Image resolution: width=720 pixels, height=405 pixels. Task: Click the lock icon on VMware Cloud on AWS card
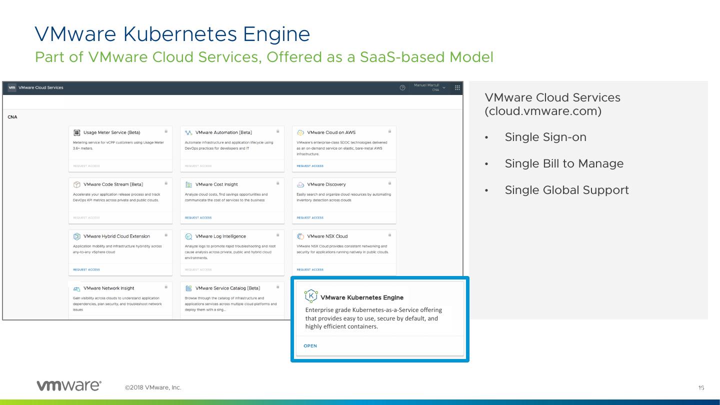[389, 131]
